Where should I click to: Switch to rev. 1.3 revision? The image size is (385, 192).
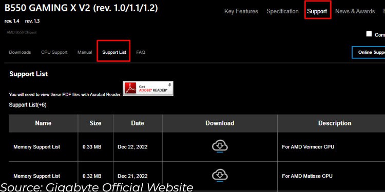(x=32, y=21)
